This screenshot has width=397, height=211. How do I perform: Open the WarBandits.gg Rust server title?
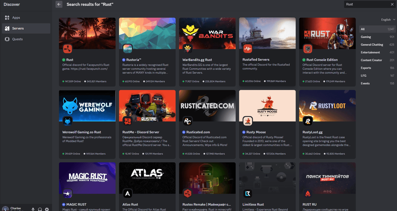(197, 60)
